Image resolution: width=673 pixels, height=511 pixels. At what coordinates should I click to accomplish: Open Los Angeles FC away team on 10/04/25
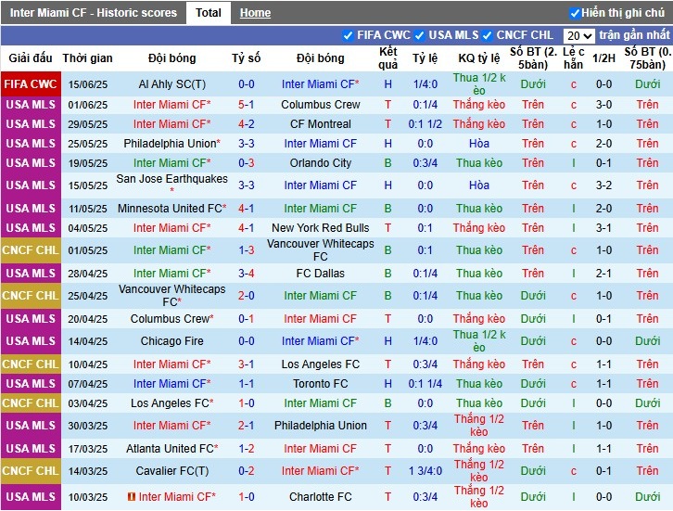[321, 364]
